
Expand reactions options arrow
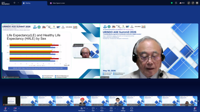105,108
